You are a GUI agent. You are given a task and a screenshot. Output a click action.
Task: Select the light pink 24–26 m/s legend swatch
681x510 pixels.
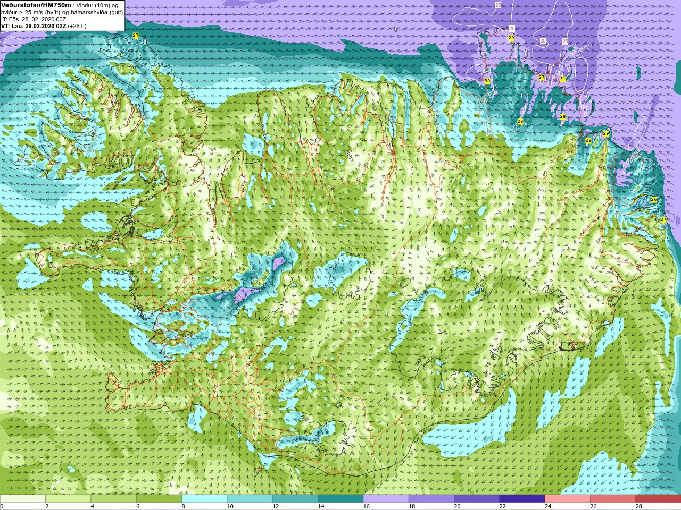coord(568,499)
